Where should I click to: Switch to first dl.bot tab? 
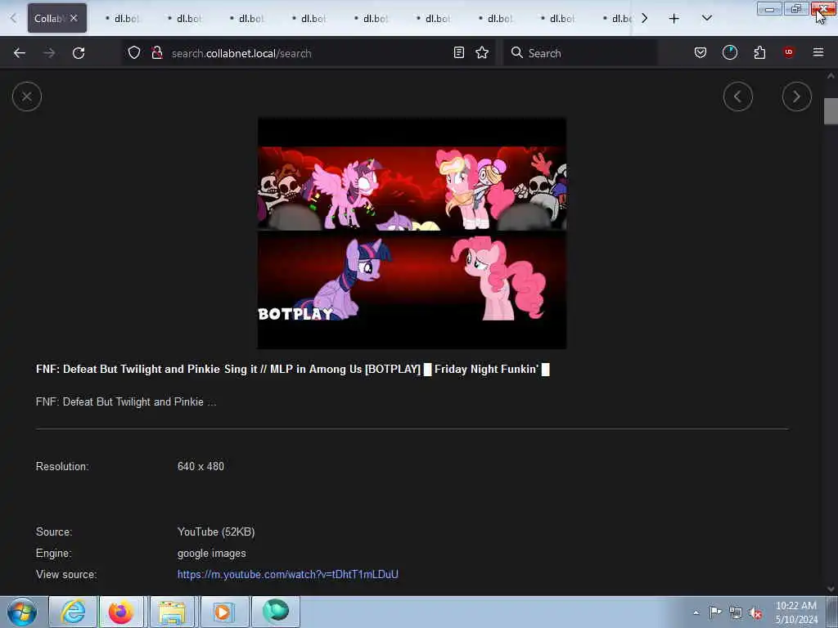coord(123,19)
